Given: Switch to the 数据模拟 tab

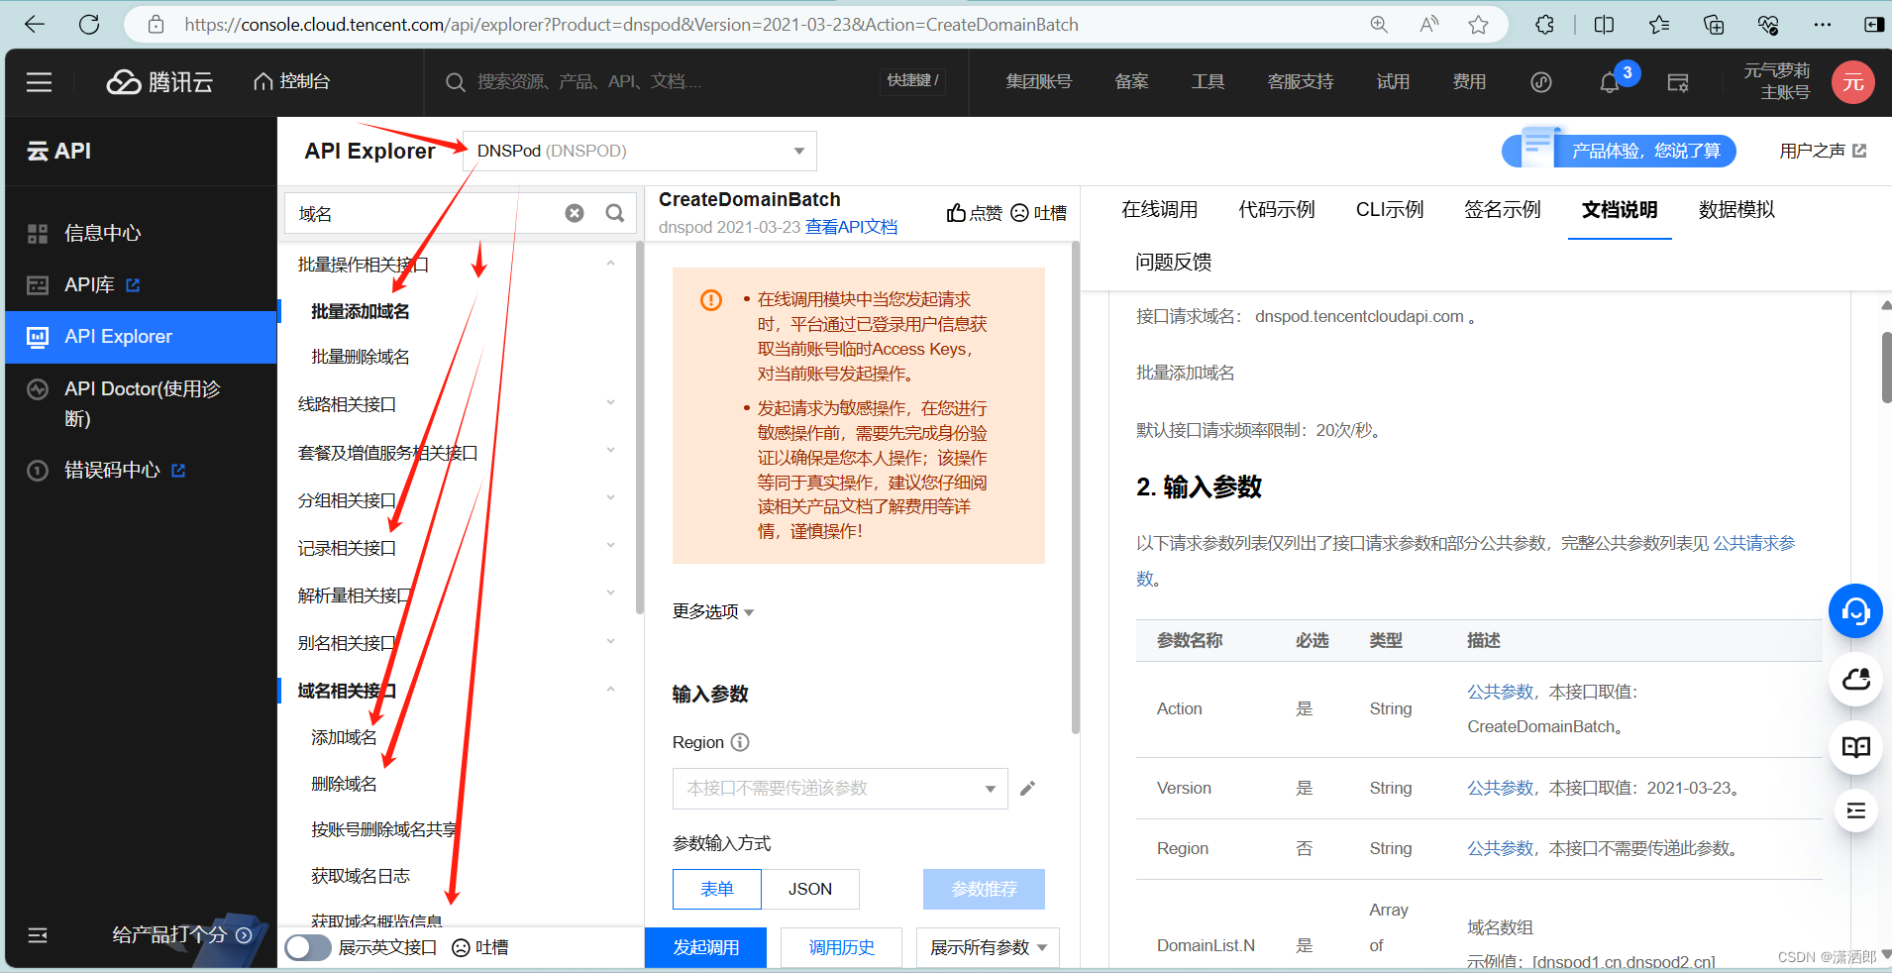Looking at the screenshot, I should [x=1736, y=209].
